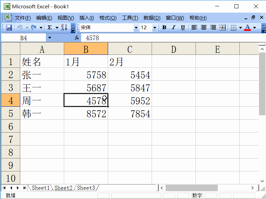Open the 编辑(E) menu

[44, 18]
